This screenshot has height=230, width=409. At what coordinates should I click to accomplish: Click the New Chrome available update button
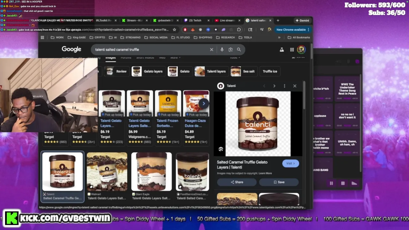point(293,30)
